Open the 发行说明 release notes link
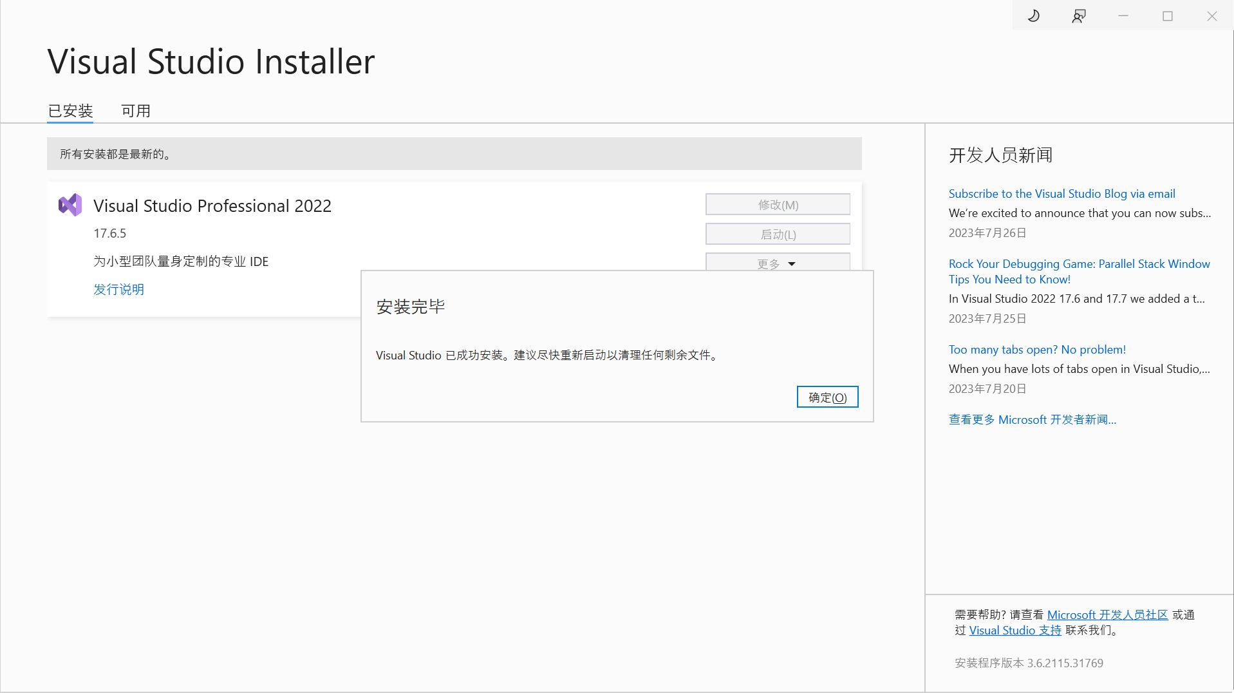The image size is (1234, 693). (x=119, y=289)
